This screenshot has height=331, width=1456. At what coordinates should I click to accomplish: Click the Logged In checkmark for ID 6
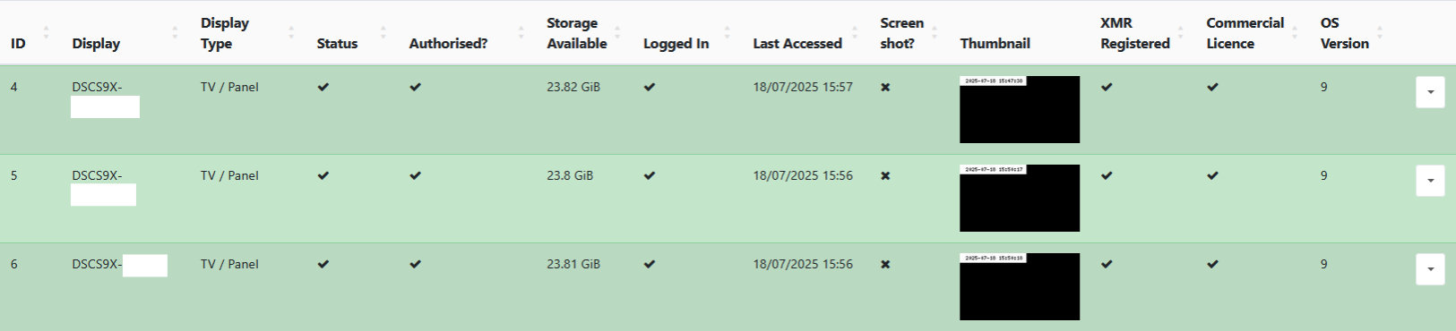(x=650, y=264)
